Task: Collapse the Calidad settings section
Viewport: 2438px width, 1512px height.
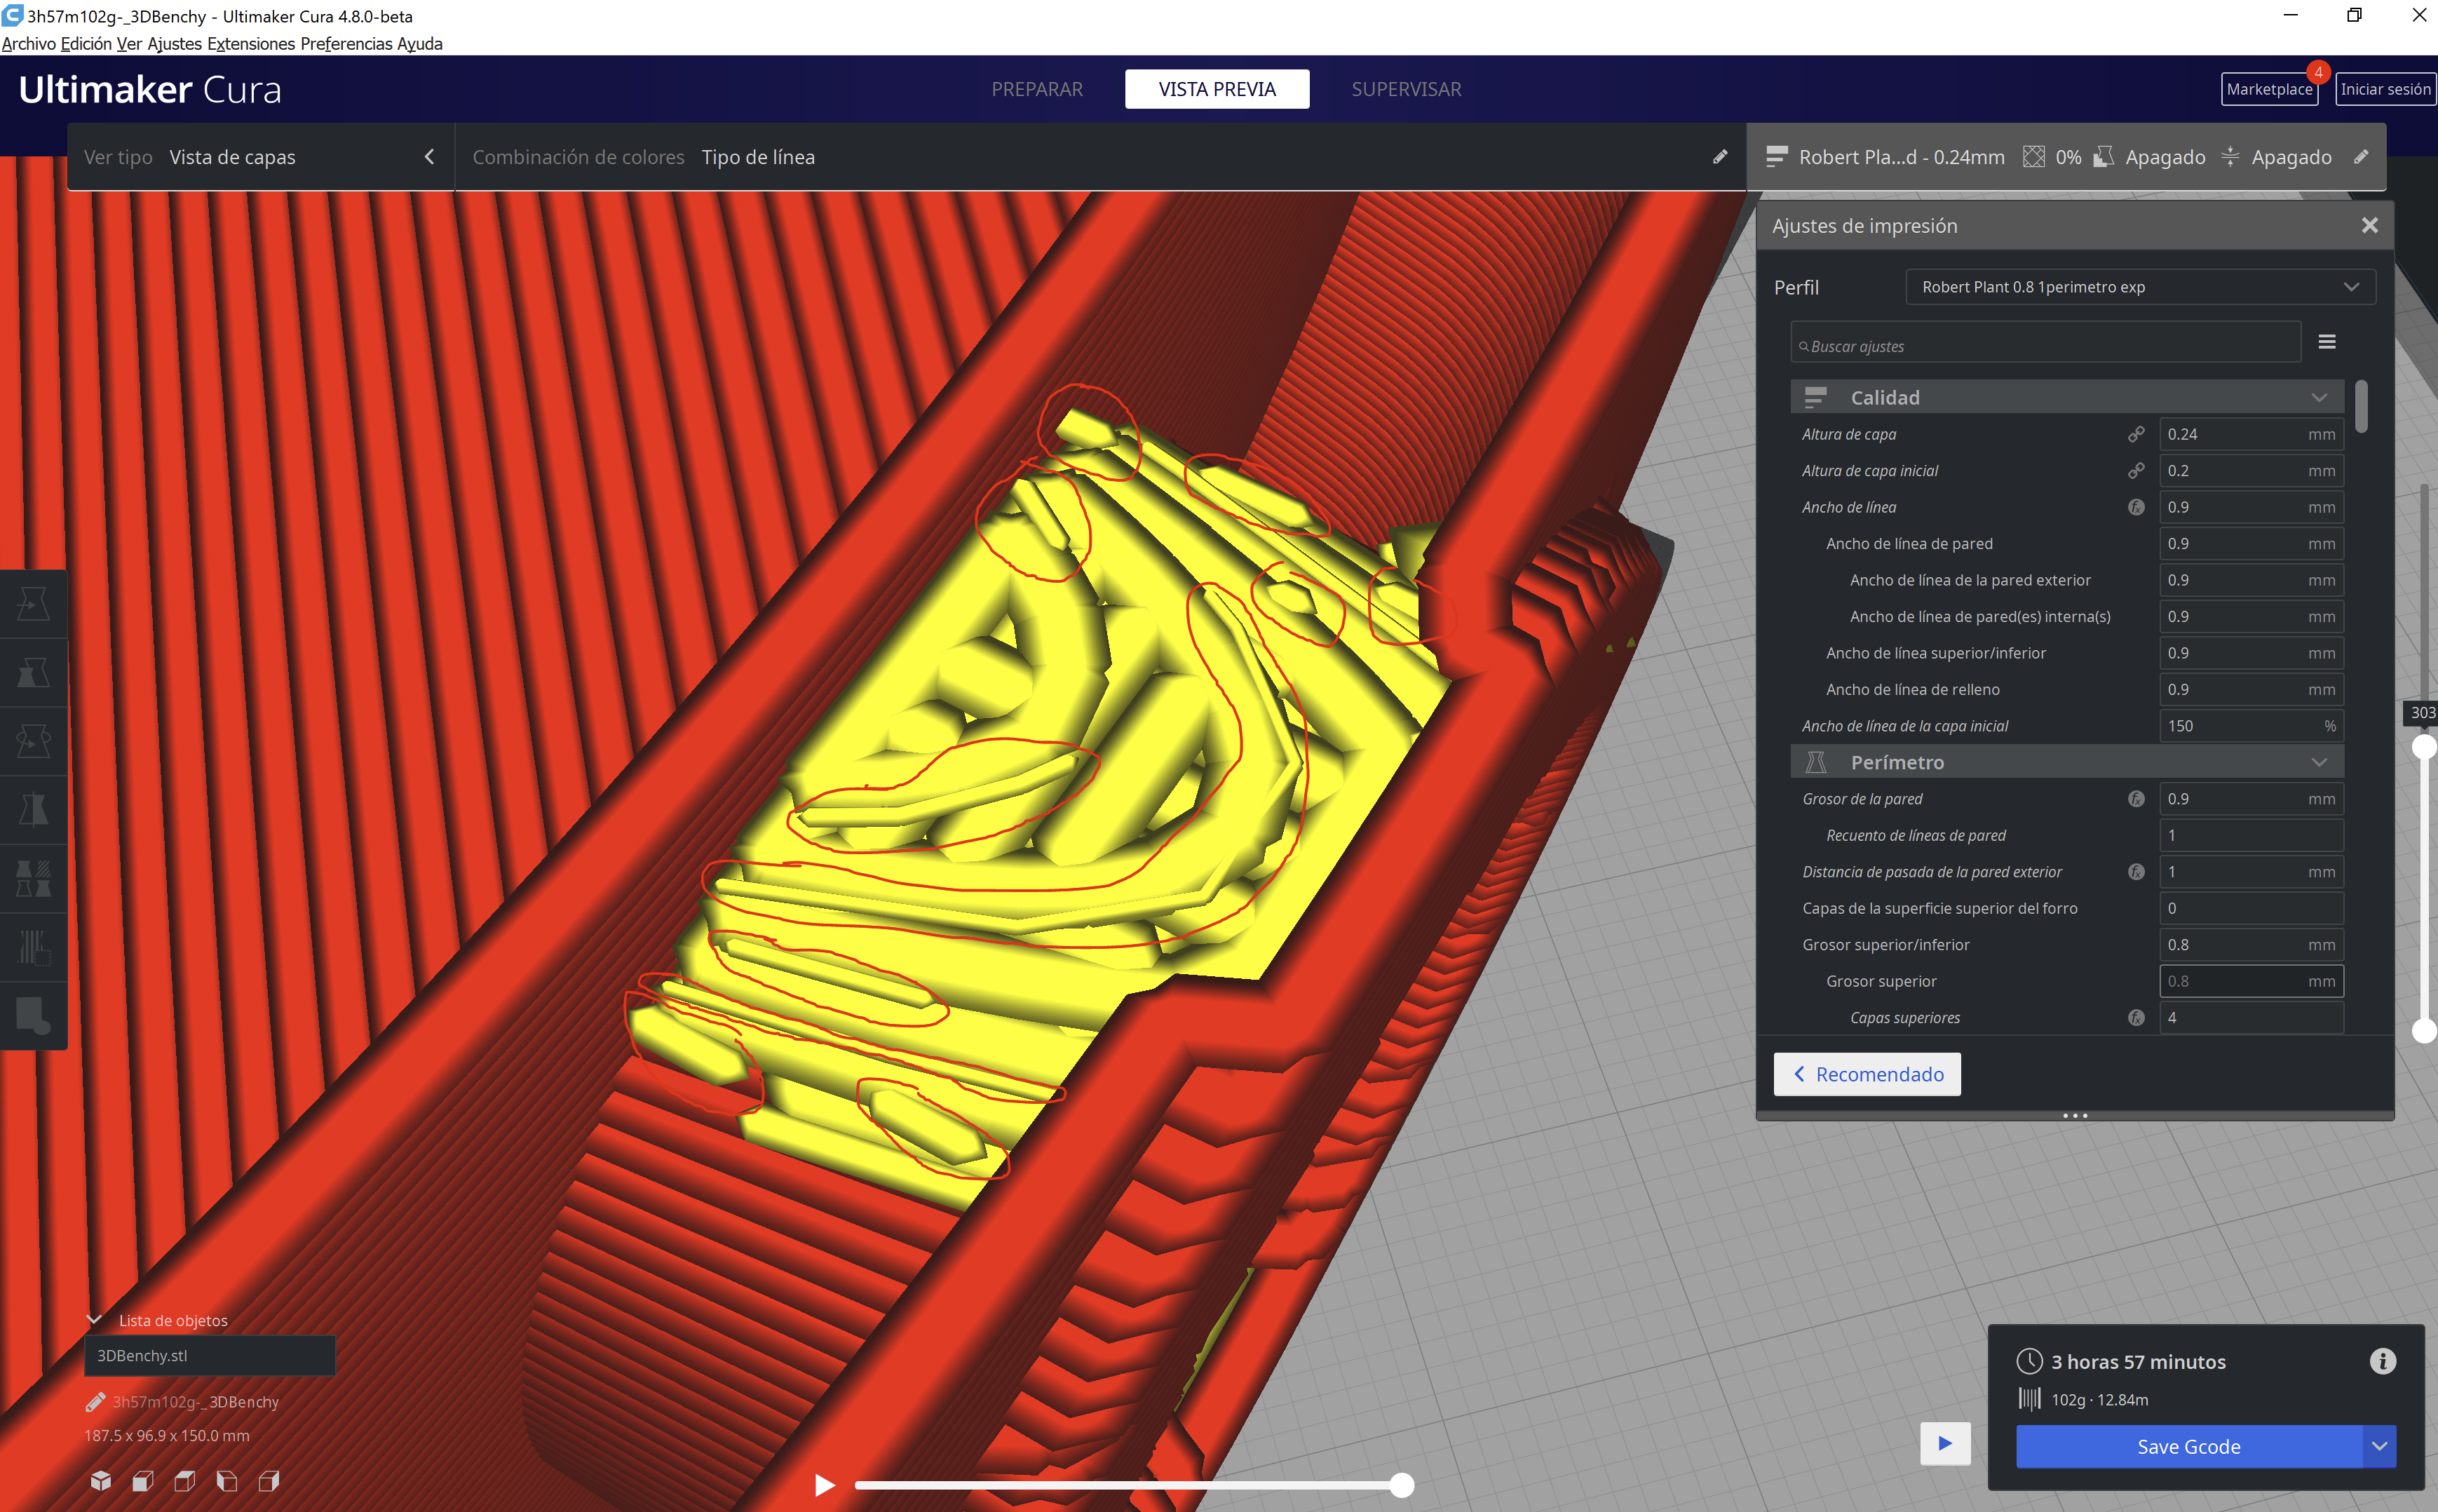Action: click(2318, 398)
